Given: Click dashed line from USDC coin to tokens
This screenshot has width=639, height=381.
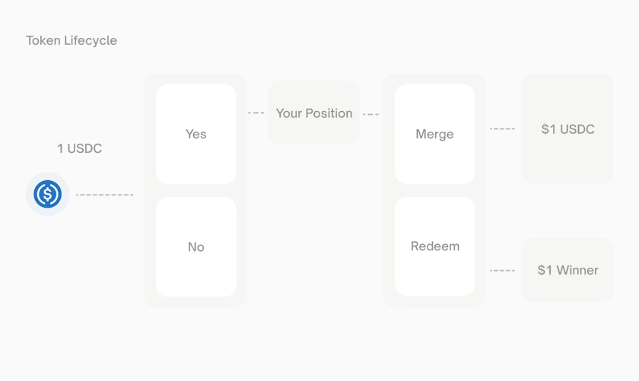Looking at the screenshot, I should pyautogui.click(x=104, y=195).
